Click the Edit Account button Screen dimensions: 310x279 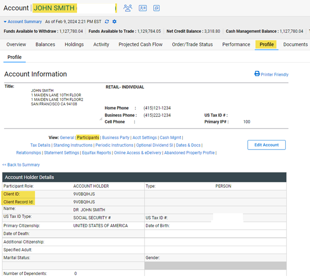tap(266, 145)
